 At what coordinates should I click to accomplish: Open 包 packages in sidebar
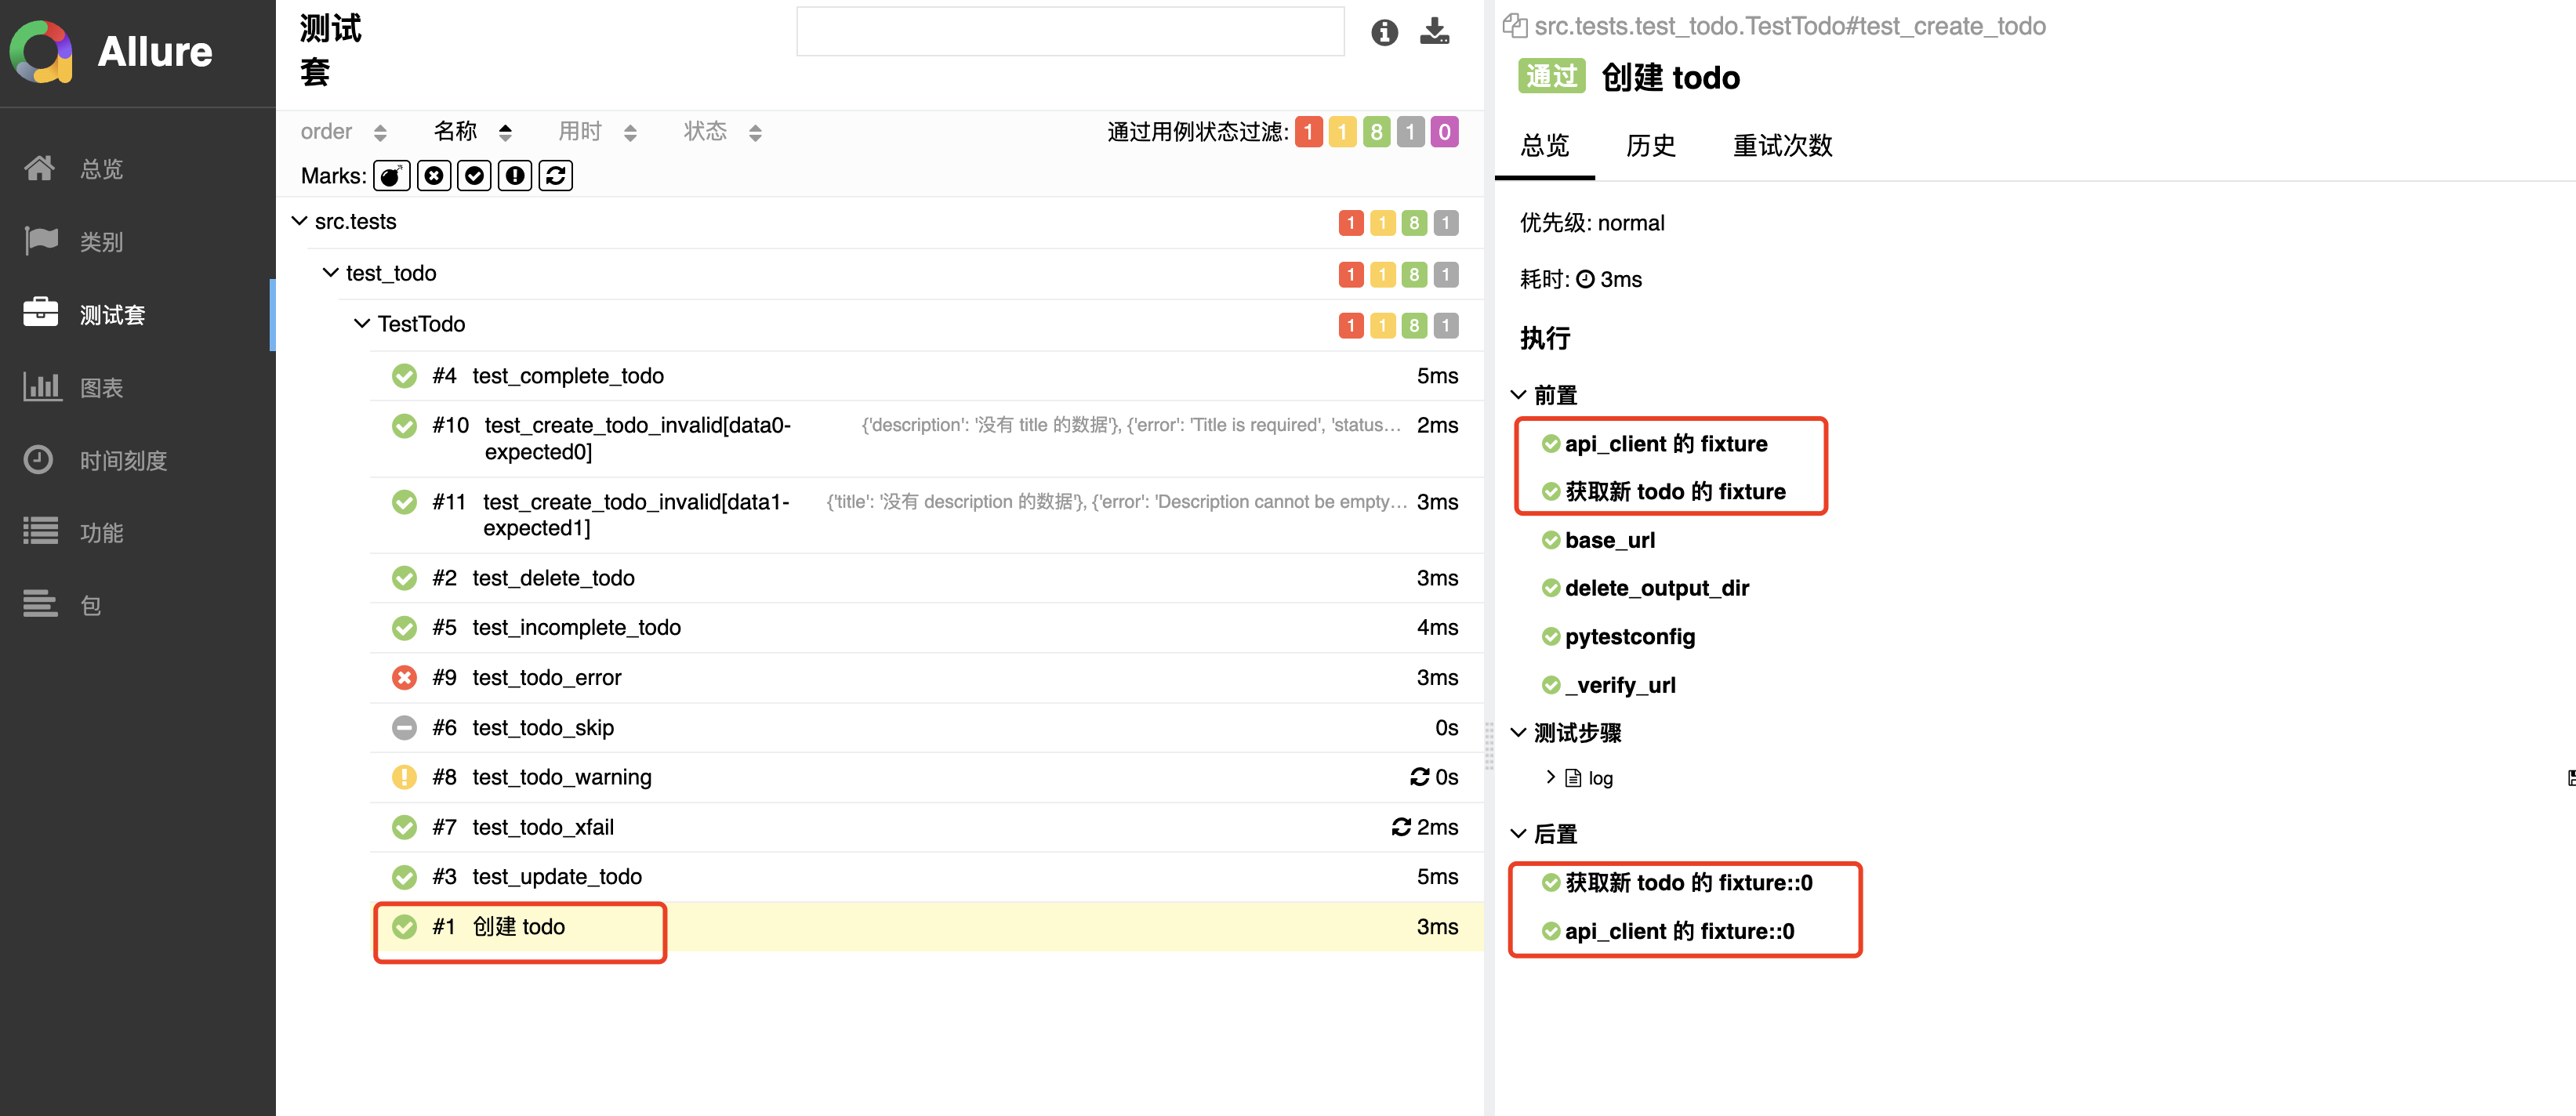pyautogui.click(x=90, y=605)
